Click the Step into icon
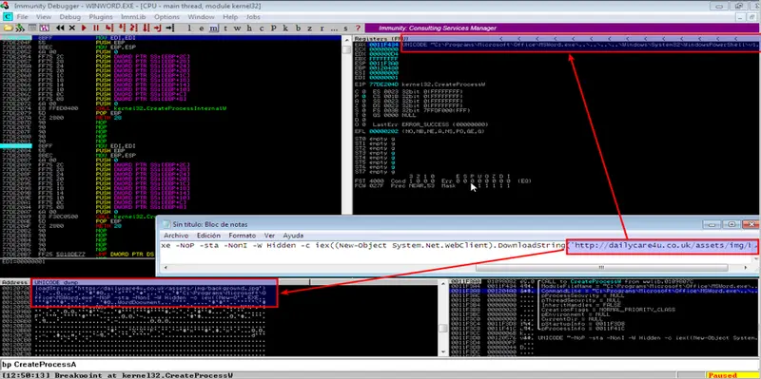This screenshot has height=379, width=761. pos(109,28)
